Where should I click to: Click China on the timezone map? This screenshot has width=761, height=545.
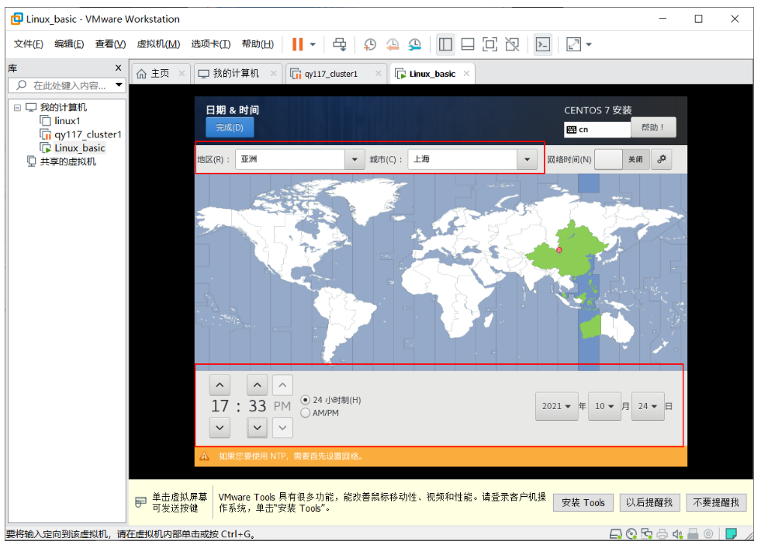tap(568, 250)
